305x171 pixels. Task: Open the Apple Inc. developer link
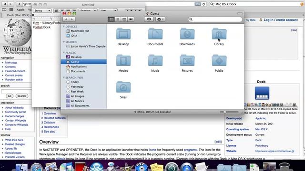pyautogui.click(x=261, y=118)
